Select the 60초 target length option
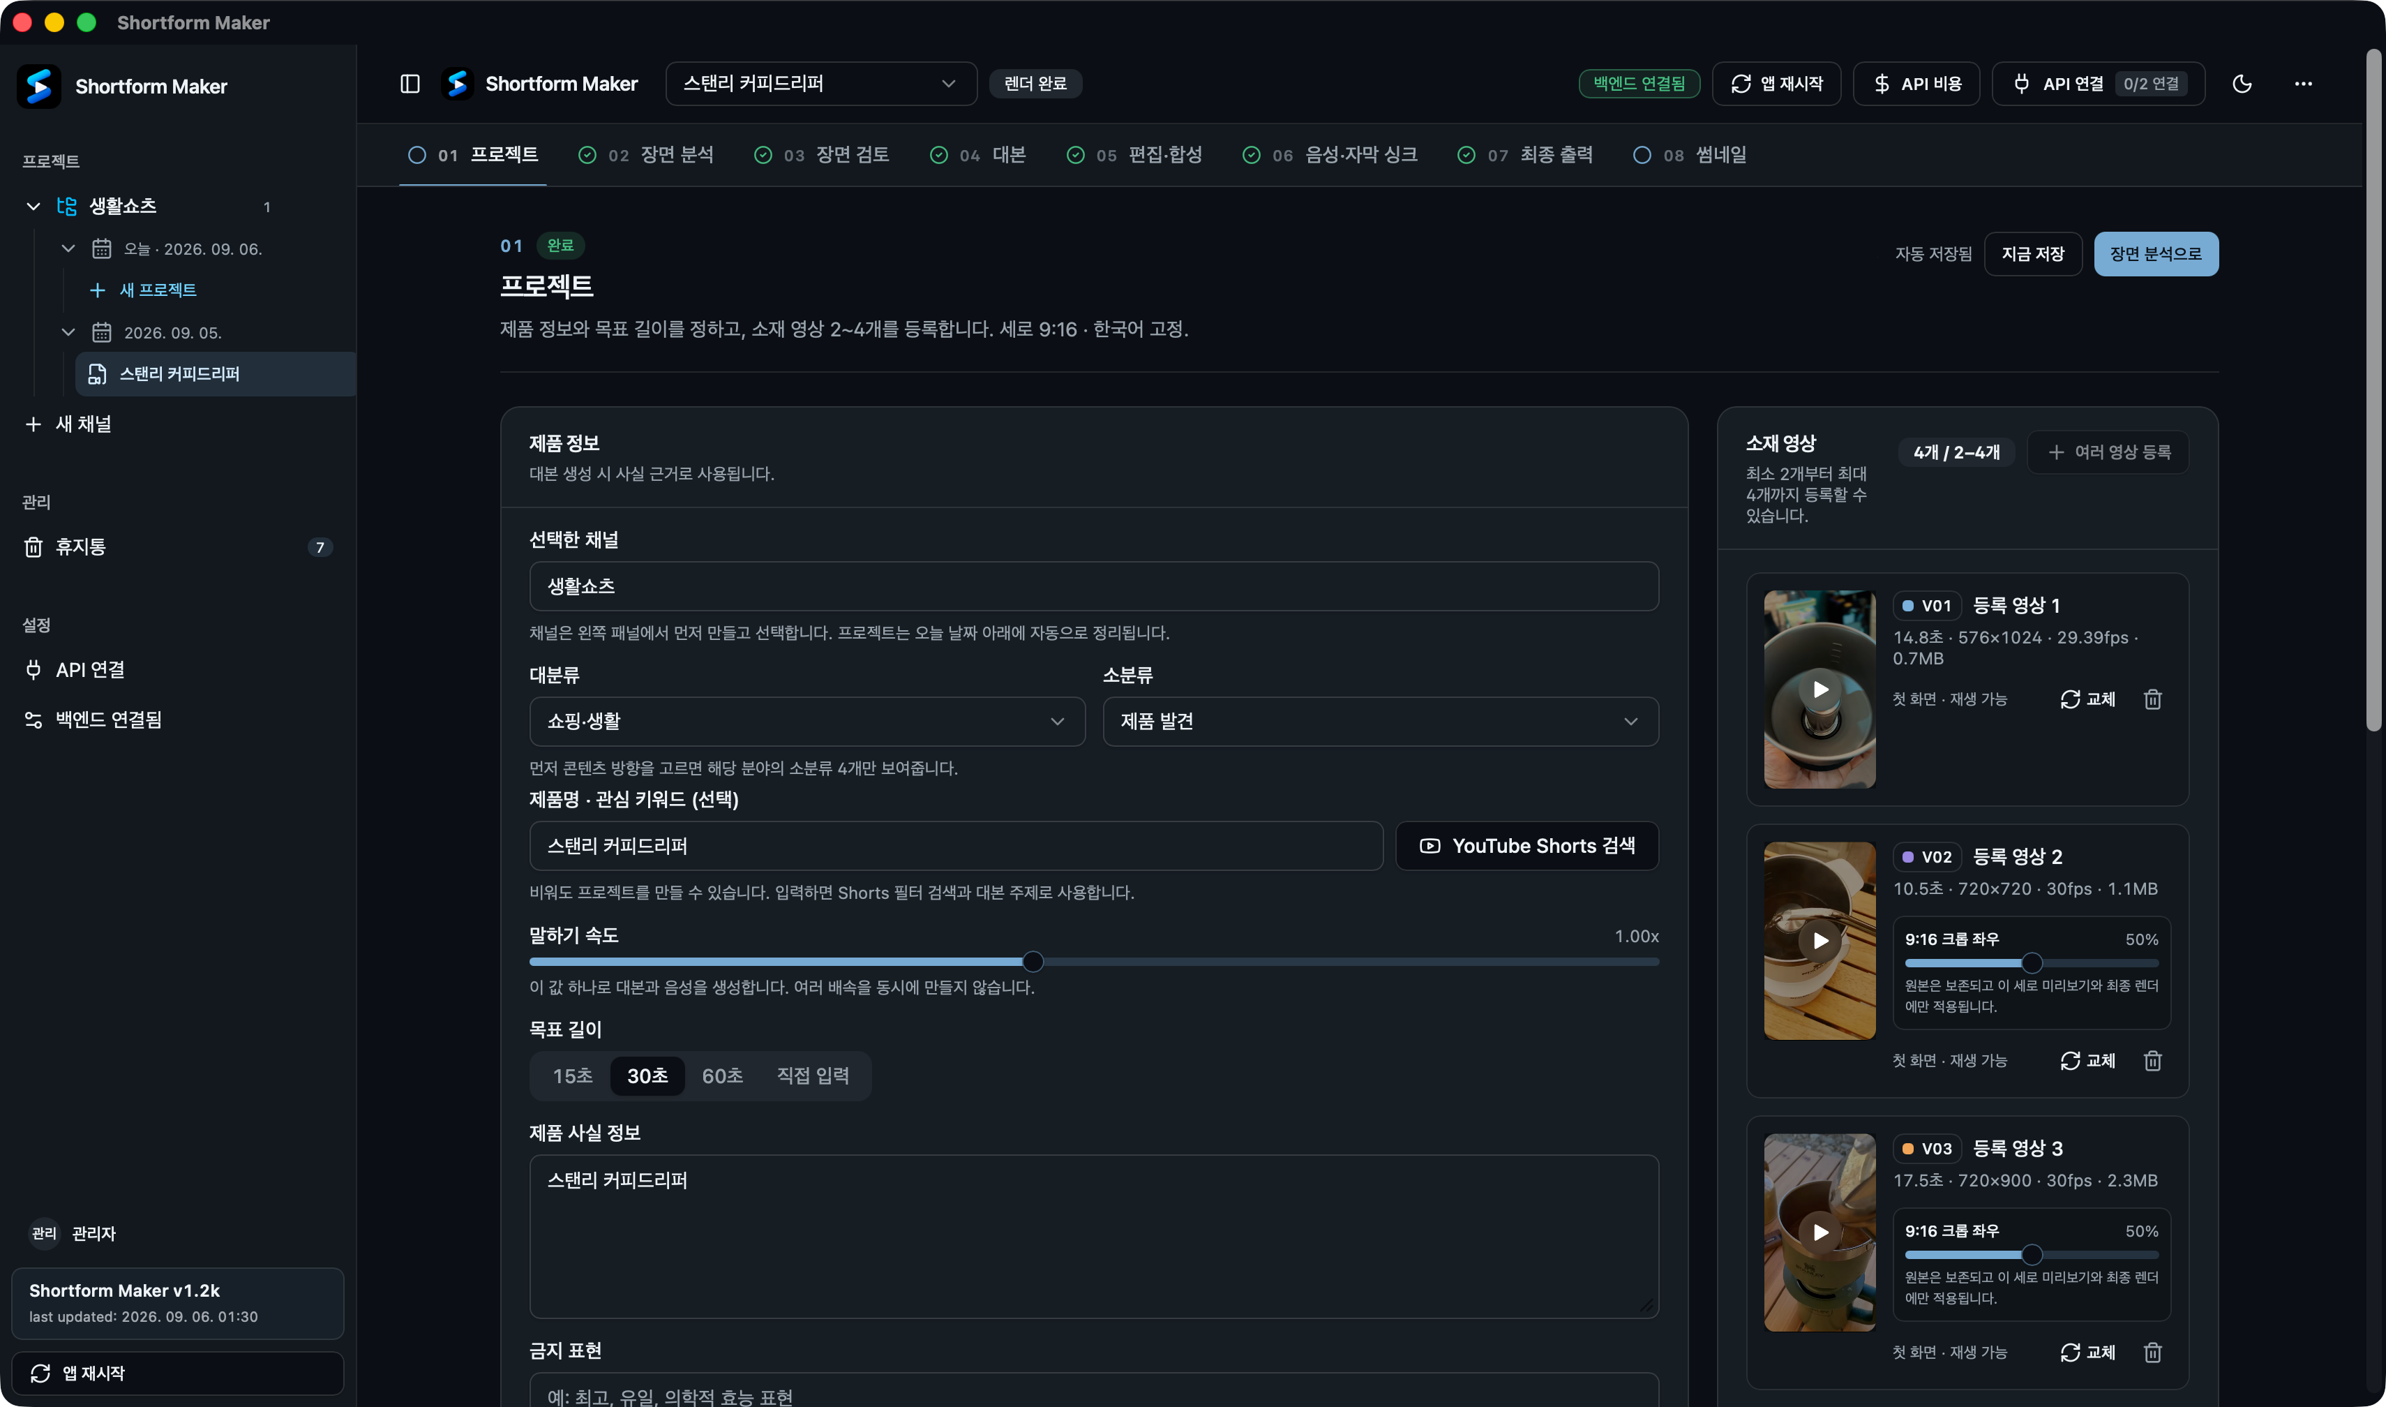This screenshot has width=2386, height=1407. point(722,1075)
